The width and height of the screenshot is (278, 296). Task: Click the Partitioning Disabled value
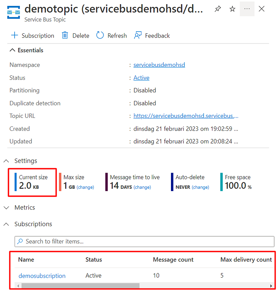145,90
